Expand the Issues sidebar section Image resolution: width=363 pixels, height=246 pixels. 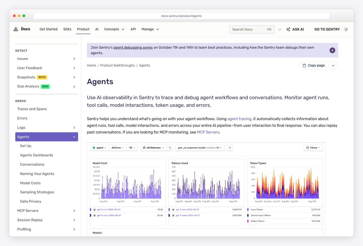[74, 59]
